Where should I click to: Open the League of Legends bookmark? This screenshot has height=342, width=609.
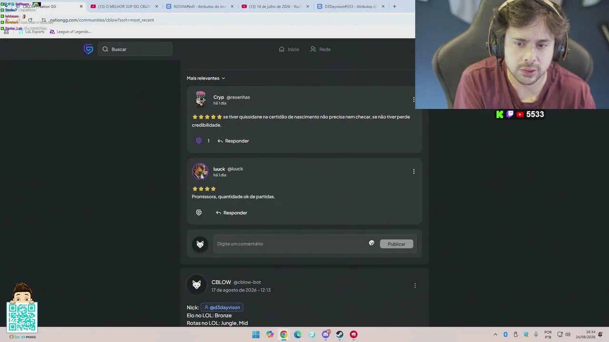[70, 32]
